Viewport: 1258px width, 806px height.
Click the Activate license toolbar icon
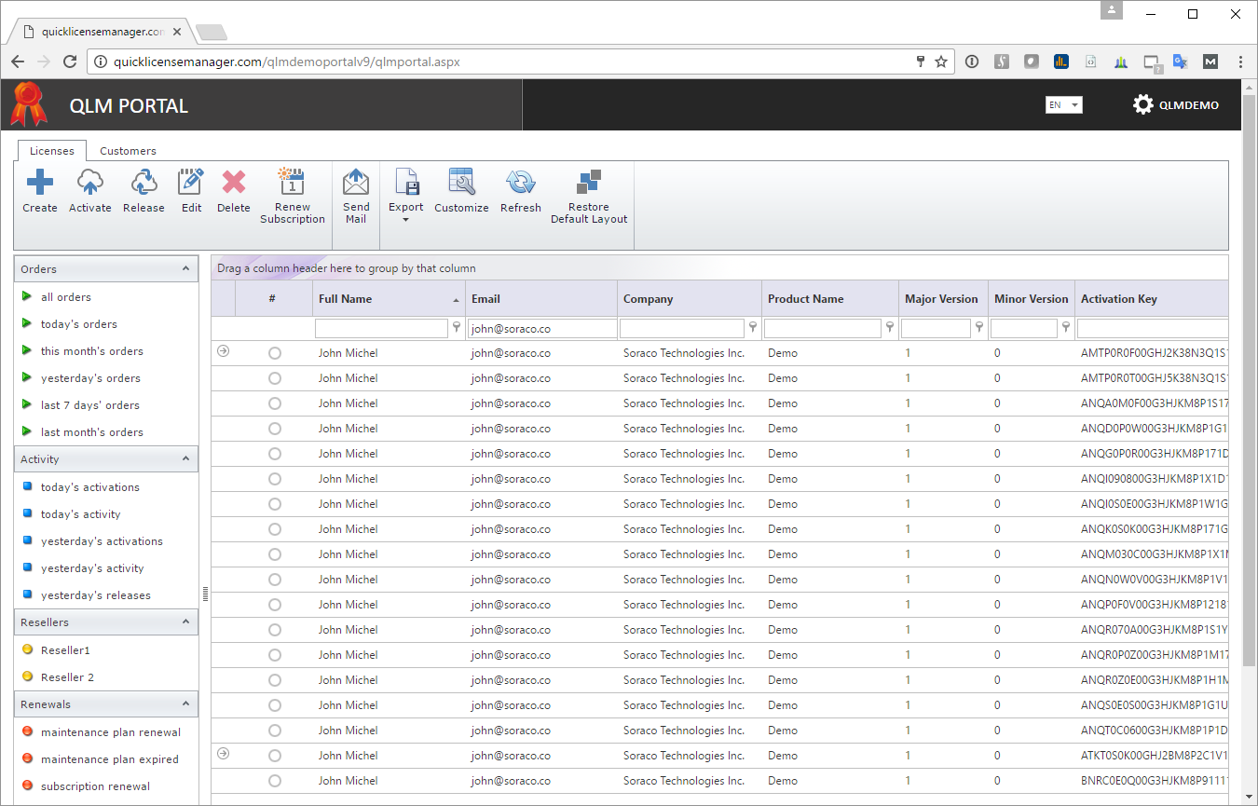pos(90,183)
